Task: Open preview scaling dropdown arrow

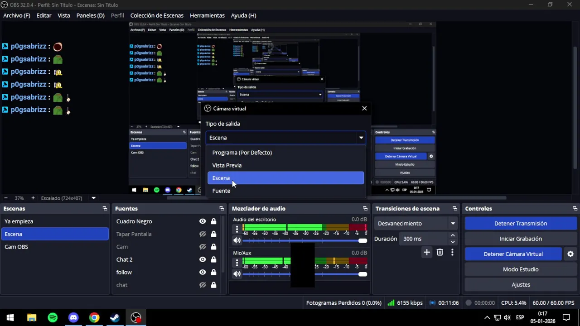Action: pyautogui.click(x=93, y=198)
